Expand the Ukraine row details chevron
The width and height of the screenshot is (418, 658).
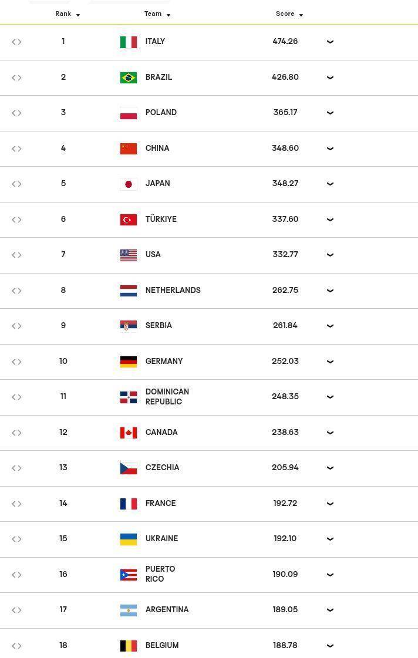[331, 539]
